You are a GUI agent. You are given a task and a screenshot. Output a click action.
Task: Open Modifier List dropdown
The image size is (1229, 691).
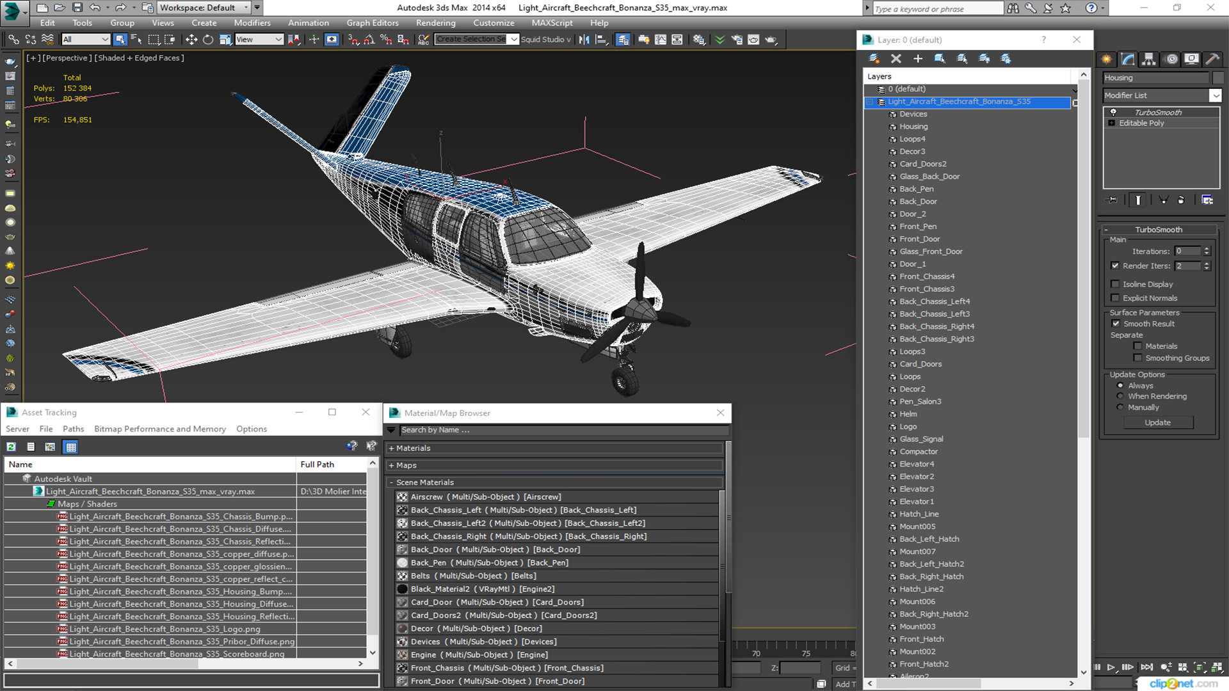click(x=1215, y=95)
